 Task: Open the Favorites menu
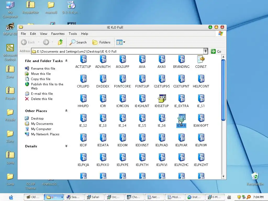click(58, 34)
